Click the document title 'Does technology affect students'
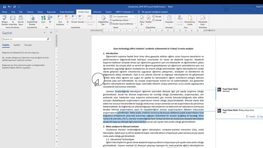 click(153, 49)
